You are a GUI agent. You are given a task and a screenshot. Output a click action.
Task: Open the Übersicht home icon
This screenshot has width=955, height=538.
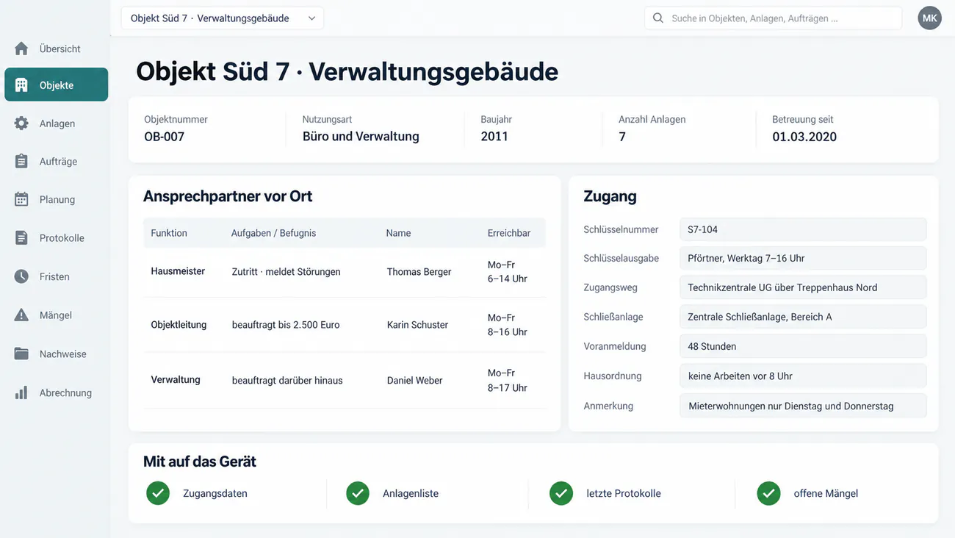click(21, 49)
